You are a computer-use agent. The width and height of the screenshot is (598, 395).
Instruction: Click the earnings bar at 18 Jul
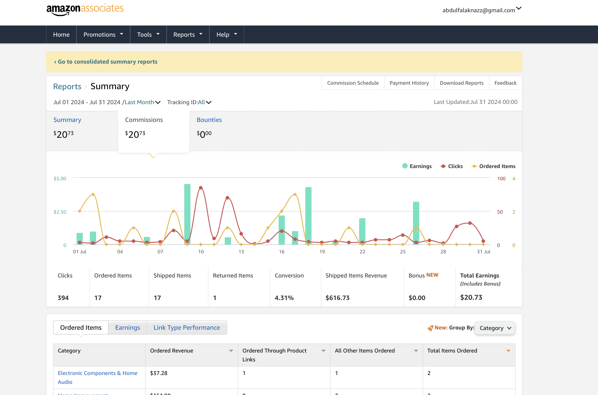point(308,216)
